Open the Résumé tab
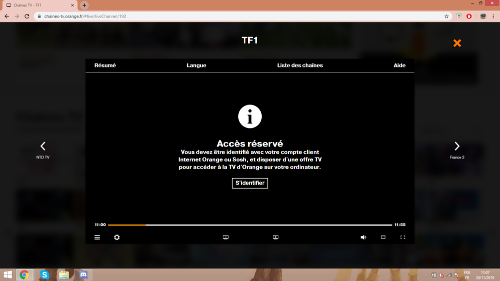The width and height of the screenshot is (500, 281). (x=105, y=65)
